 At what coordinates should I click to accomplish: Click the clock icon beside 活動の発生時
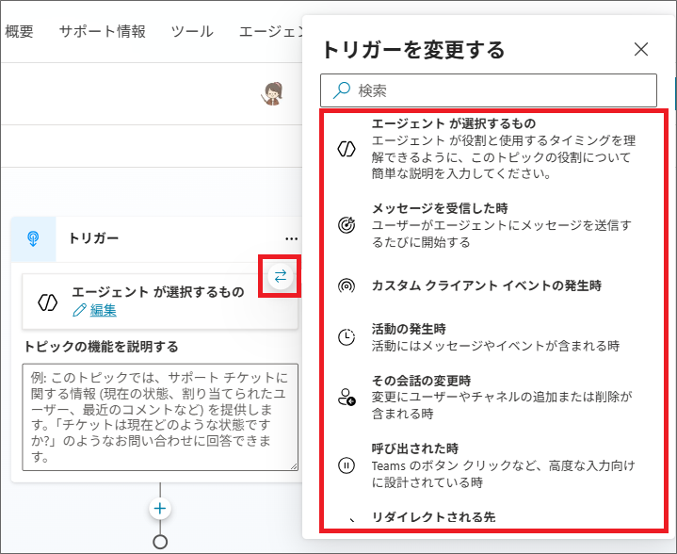347,337
